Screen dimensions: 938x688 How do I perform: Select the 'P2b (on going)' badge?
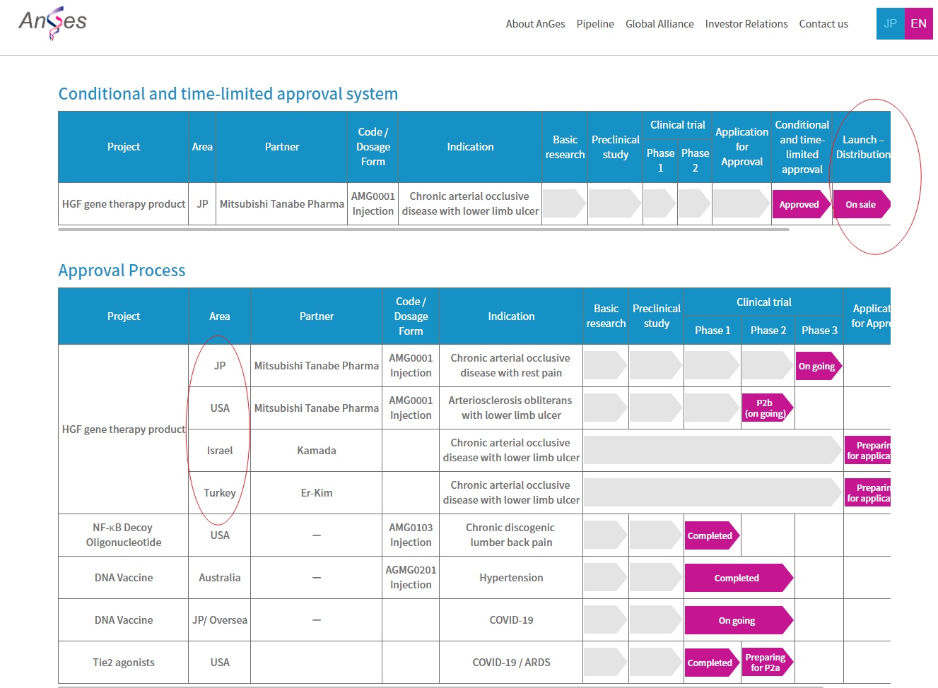(x=767, y=408)
